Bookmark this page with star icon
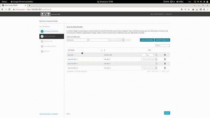Screen dimensions: 210x118 (x=189, y=10)
